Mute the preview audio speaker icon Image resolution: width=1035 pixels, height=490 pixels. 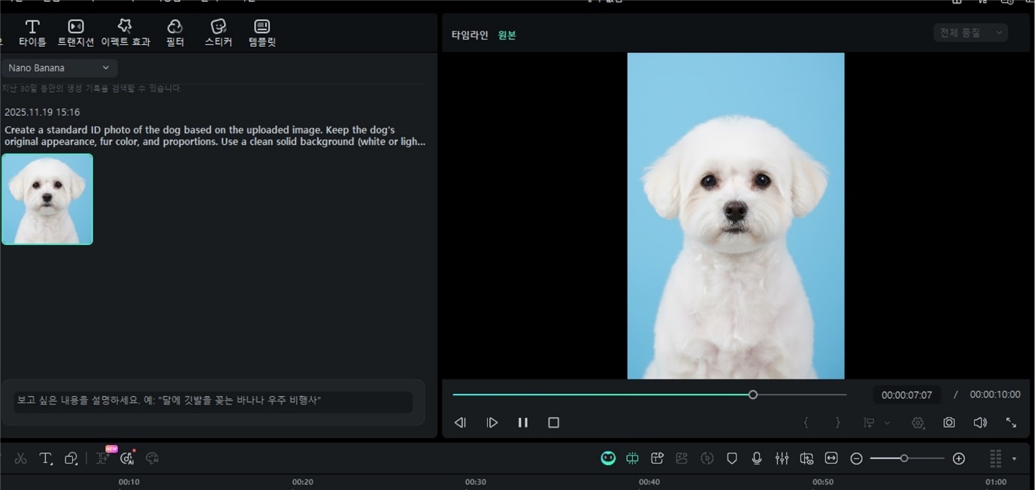click(980, 422)
